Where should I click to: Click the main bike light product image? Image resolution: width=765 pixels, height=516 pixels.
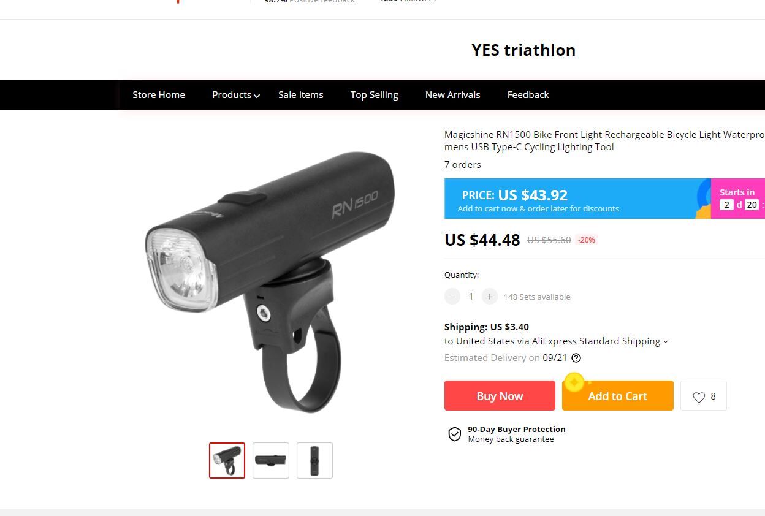pos(270,282)
